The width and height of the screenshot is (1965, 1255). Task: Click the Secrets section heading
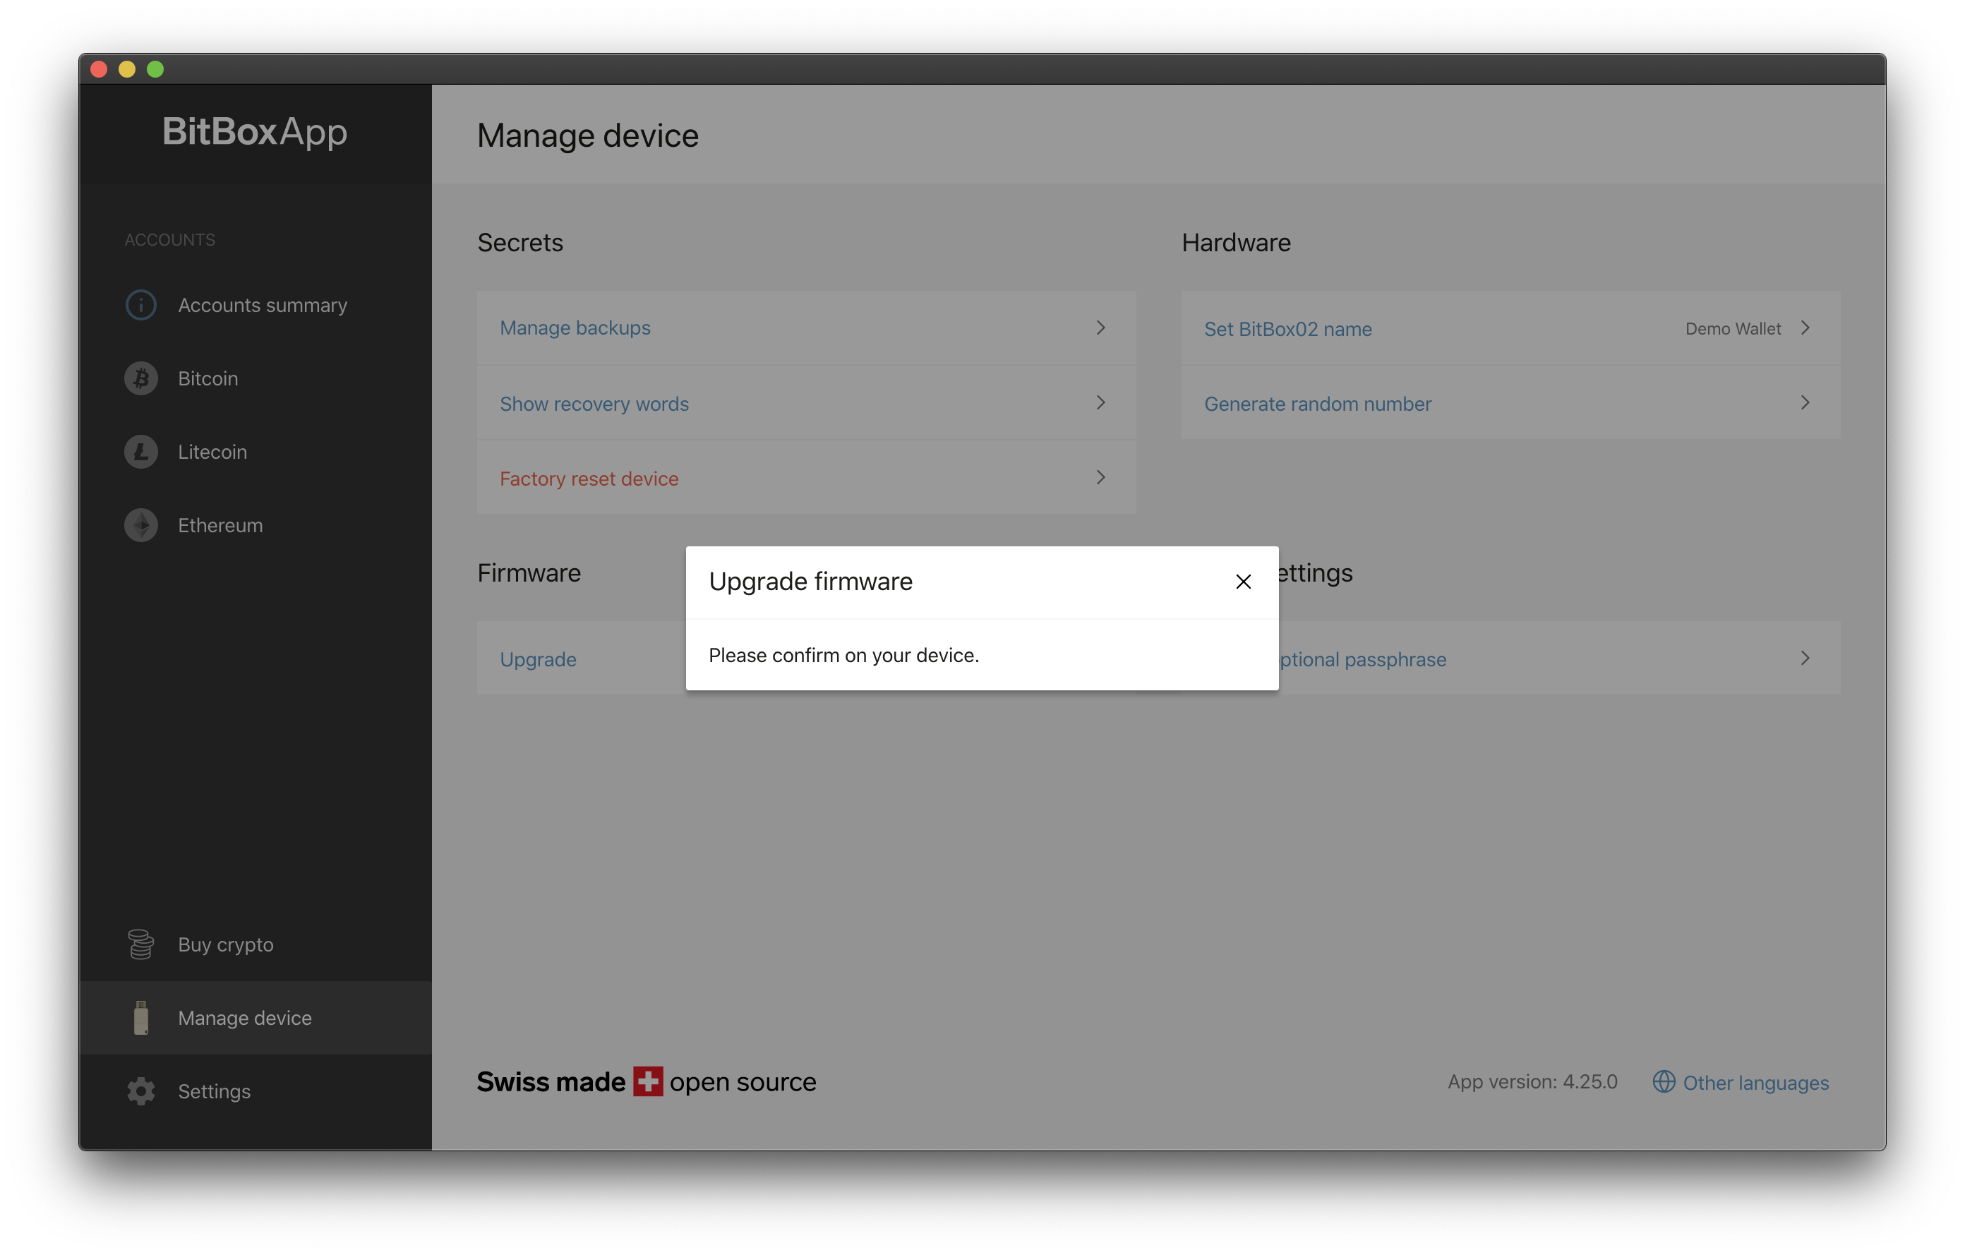tap(519, 242)
